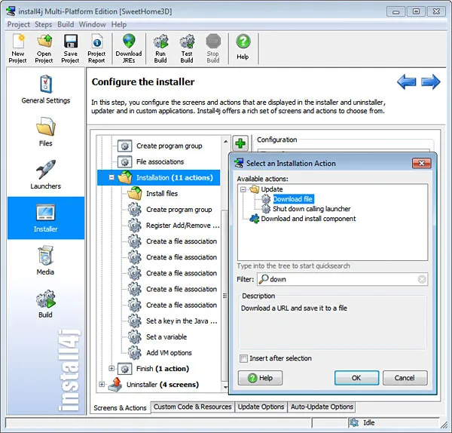Click the Shut down calling launcher gear icon
Viewport: 452px width, 433px height.
pos(265,209)
